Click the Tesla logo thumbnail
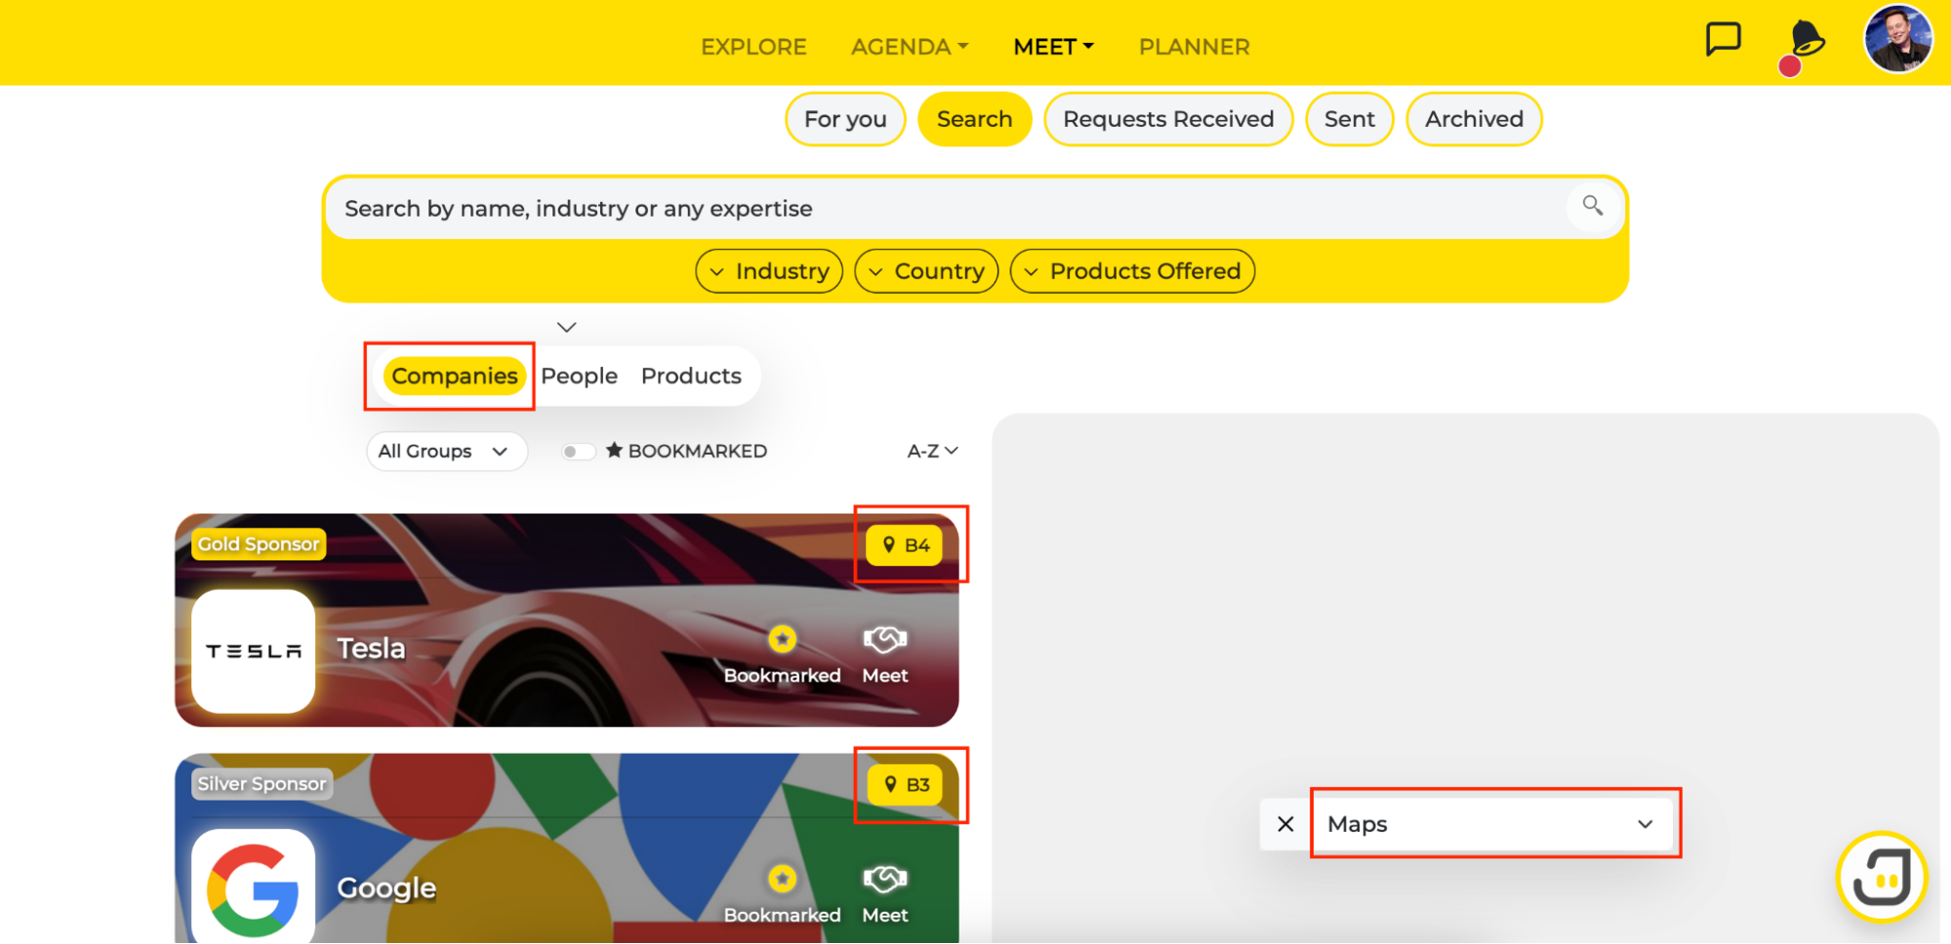This screenshot has height=944, width=1951. 254,650
